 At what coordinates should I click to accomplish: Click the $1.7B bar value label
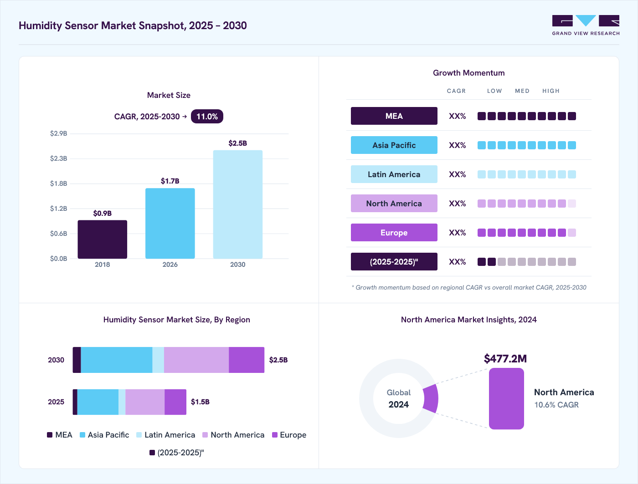(170, 181)
